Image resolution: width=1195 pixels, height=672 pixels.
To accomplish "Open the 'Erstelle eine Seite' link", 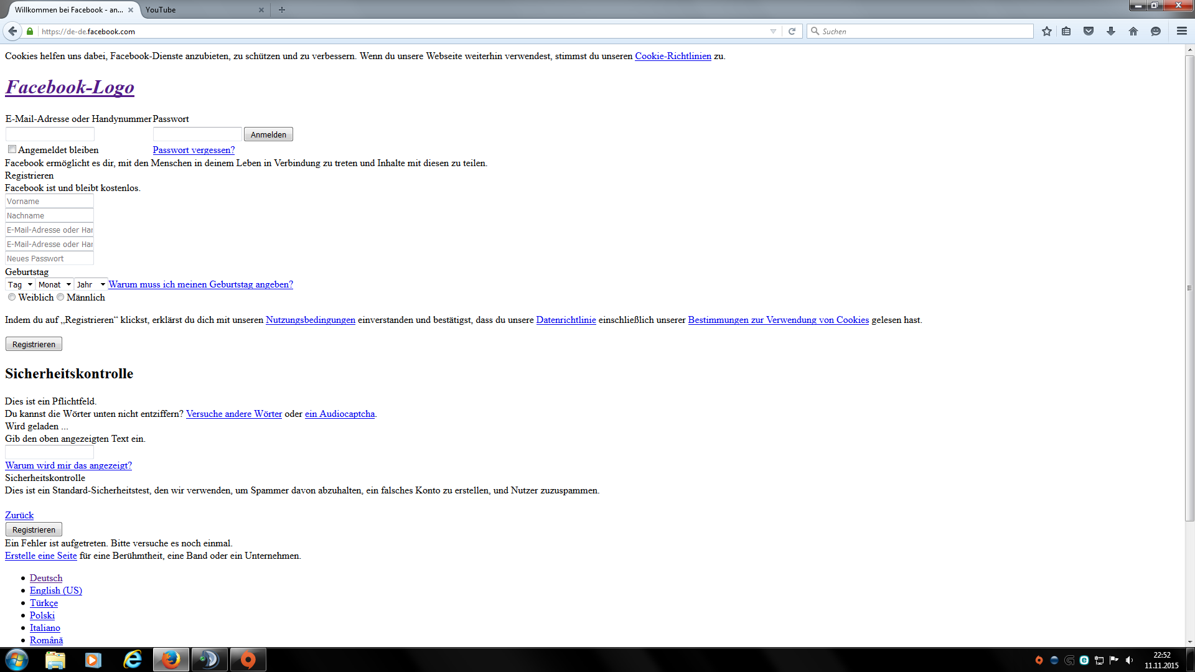I will [41, 556].
